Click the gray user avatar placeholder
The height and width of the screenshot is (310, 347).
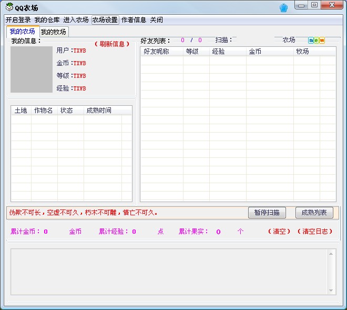32,69
